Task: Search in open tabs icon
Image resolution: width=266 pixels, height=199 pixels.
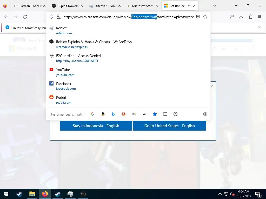Action: (x=165, y=114)
